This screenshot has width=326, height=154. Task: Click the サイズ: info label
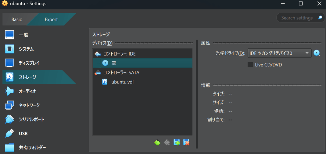pos(219,102)
